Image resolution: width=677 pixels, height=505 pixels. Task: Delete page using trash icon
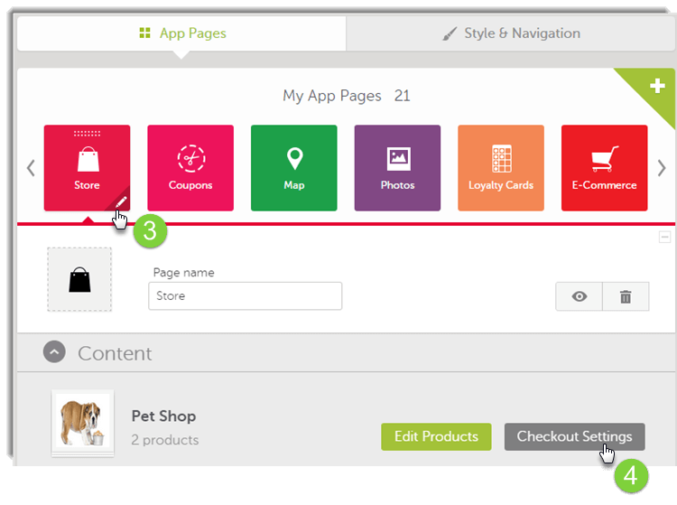click(x=625, y=296)
